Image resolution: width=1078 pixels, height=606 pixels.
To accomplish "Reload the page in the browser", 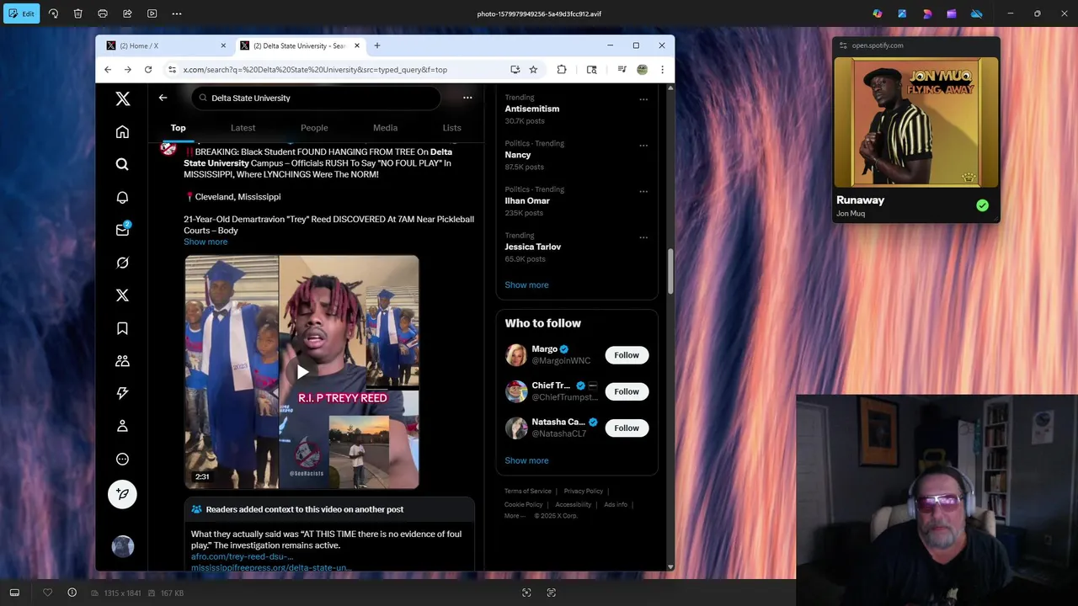I will click(148, 70).
